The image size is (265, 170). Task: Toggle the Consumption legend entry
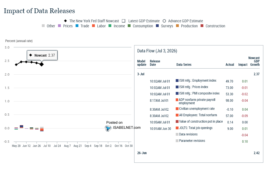click(x=140, y=26)
